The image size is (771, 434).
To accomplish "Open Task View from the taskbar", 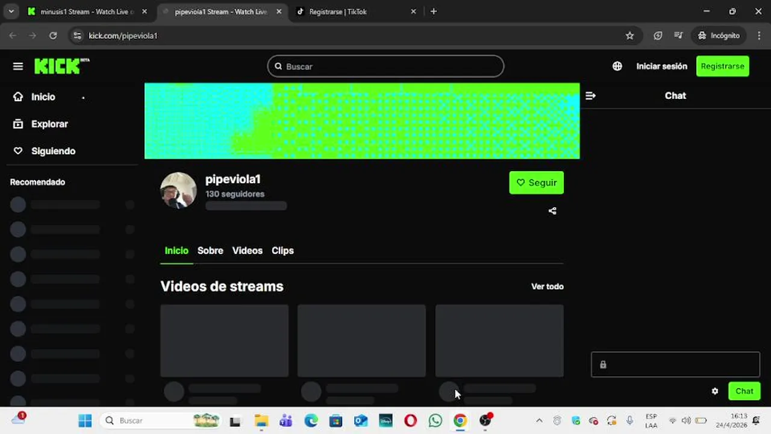I will 236,421.
